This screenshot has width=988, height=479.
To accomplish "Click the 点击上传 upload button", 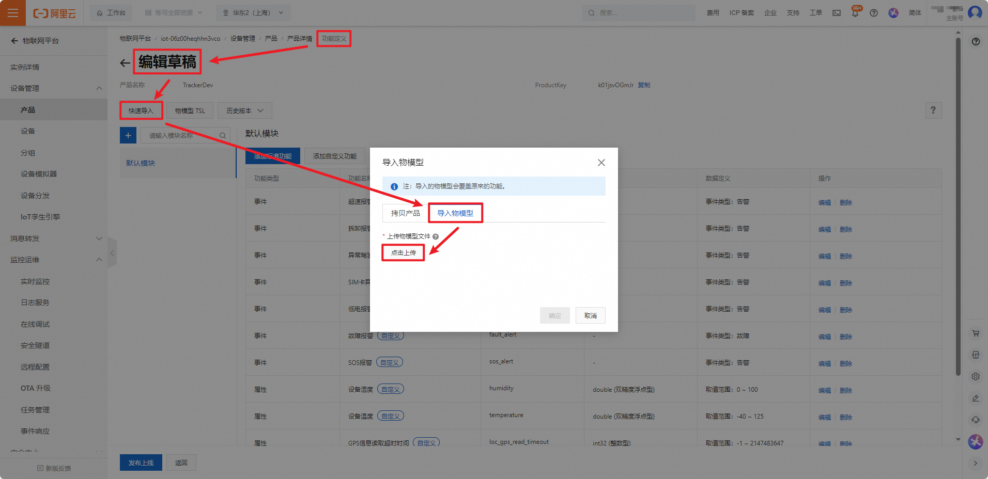I will tap(403, 253).
